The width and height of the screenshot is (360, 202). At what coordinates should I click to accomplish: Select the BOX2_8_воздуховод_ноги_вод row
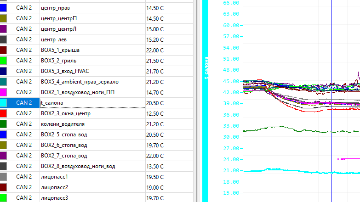(78, 166)
